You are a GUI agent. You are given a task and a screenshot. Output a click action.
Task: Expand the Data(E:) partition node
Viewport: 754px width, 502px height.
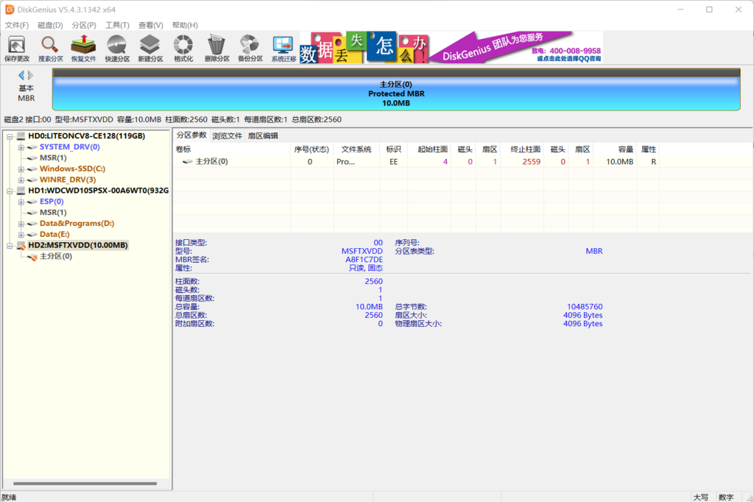coord(21,235)
